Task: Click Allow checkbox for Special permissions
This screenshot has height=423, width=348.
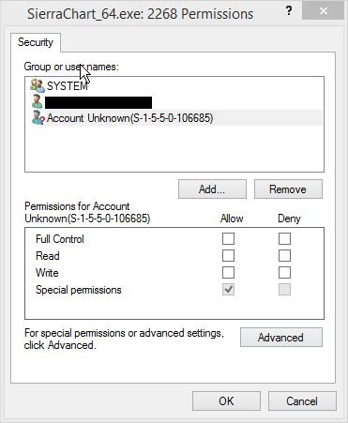Action: pos(228,290)
